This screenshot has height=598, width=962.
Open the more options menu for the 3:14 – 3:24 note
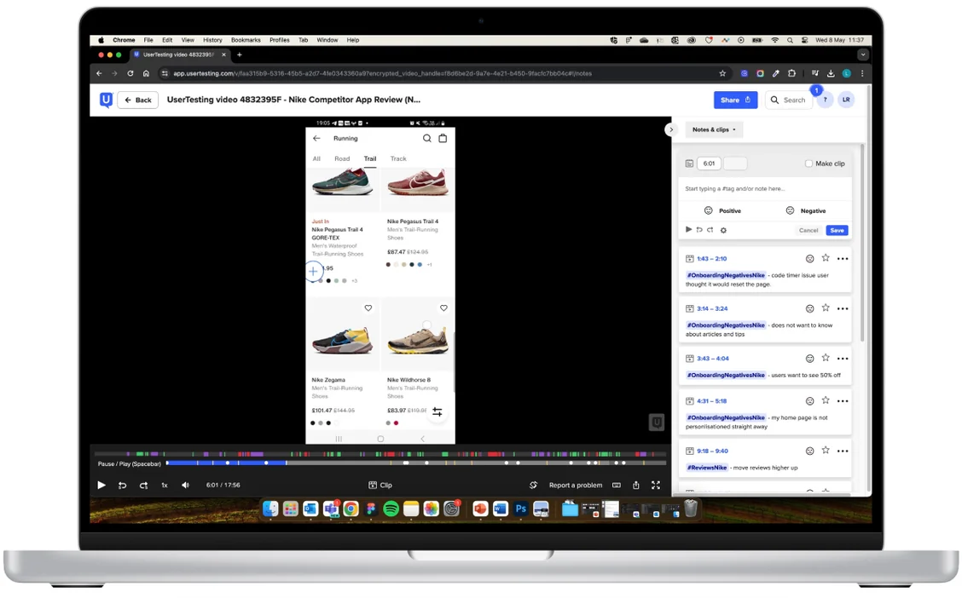843,309
